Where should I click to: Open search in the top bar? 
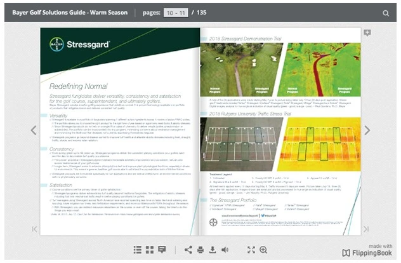(386, 13)
